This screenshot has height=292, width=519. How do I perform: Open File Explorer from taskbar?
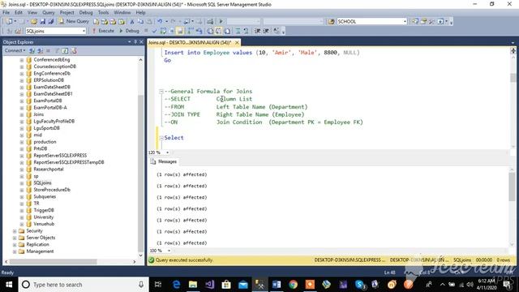193,285
